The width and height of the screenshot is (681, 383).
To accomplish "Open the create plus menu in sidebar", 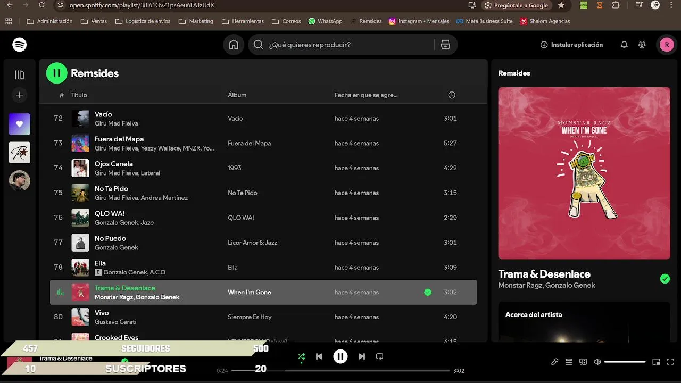I will coord(20,95).
